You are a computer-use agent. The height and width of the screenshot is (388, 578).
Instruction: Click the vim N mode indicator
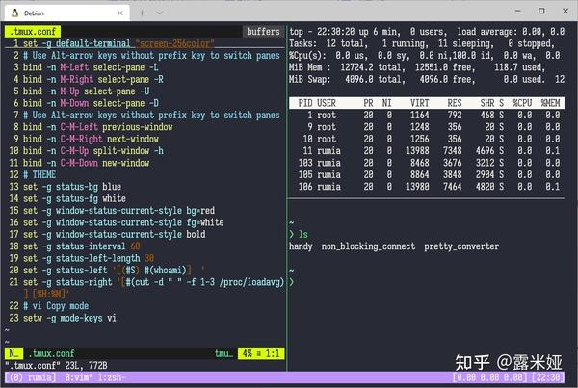click(x=14, y=353)
